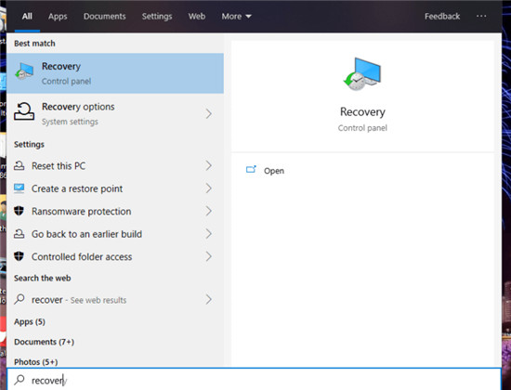Open Controlled folder access setting
This screenshot has width=511, height=390.
[115, 257]
